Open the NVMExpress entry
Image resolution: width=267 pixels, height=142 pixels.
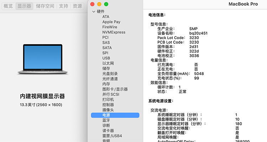pyautogui.click(x=114, y=32)
